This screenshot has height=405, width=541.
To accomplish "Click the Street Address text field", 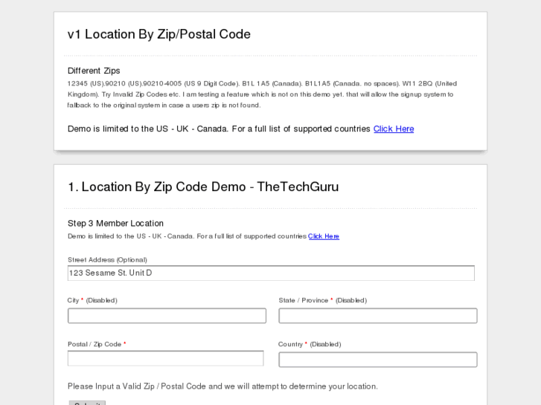I will coord(271,273).
